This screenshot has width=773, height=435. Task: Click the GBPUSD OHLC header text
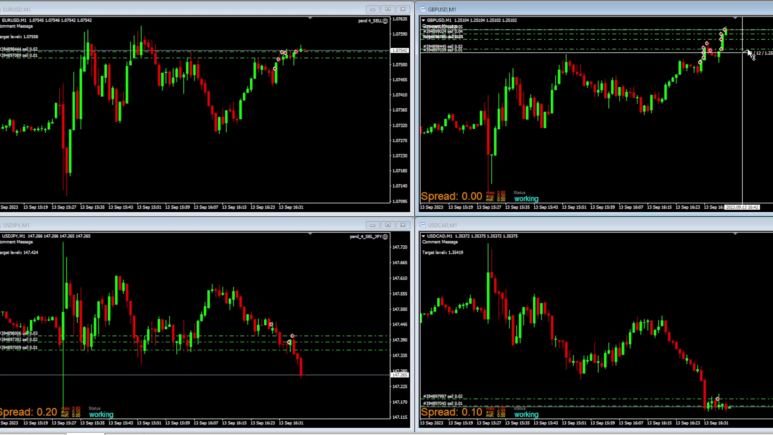pyautogui.click(x=472, y=20)
